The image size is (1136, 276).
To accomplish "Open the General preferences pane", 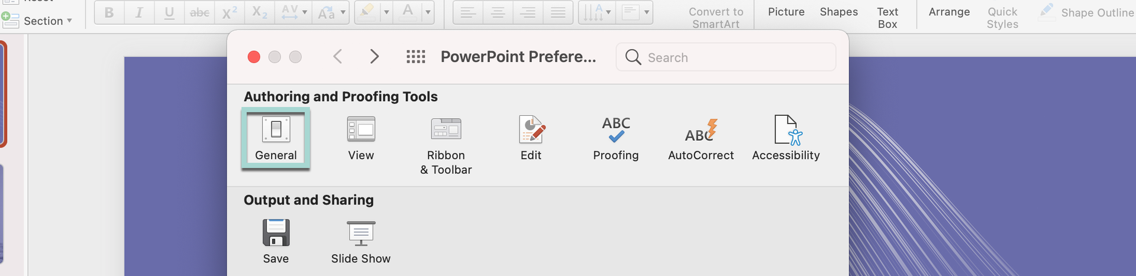I will (276, 138).
